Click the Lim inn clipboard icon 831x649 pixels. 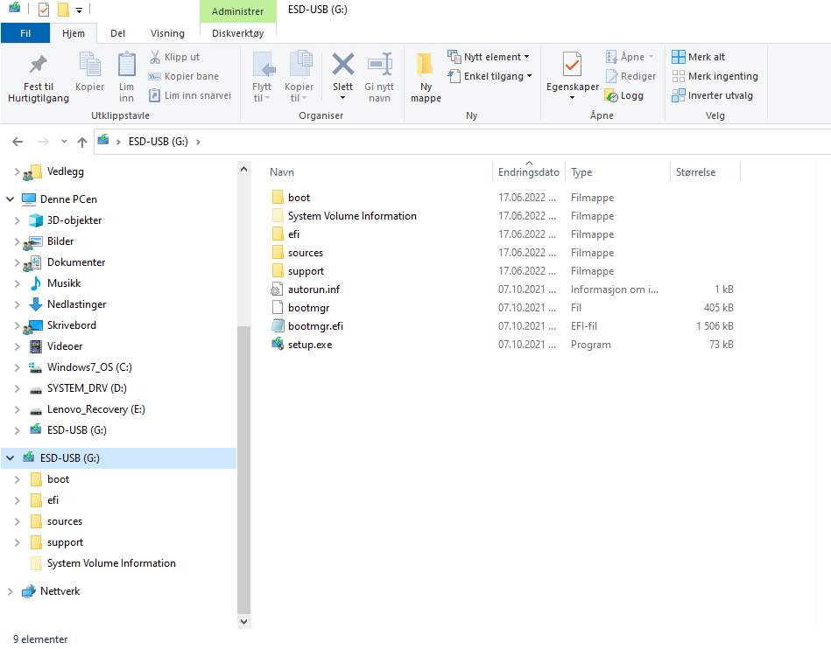[x=126, y=65]
